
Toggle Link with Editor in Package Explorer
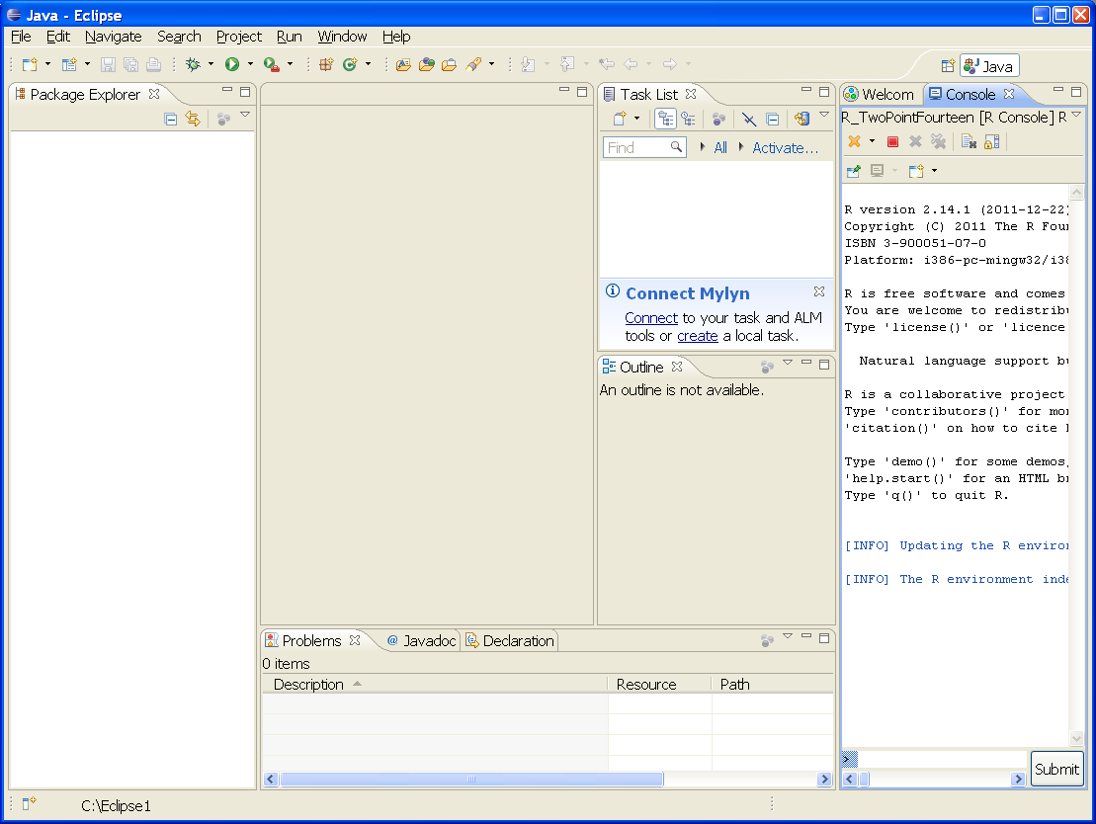pos(192,119)
